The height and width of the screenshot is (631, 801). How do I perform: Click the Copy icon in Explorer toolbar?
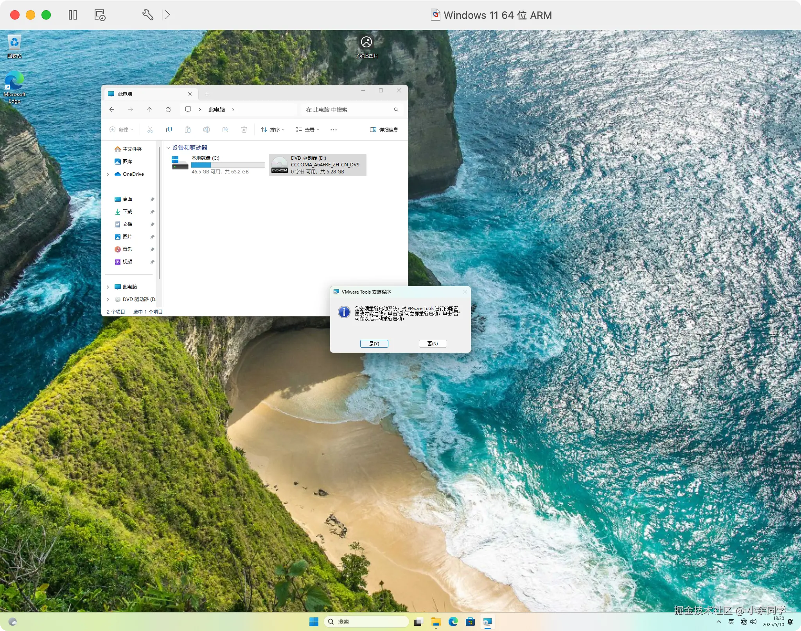coord(169,130)
